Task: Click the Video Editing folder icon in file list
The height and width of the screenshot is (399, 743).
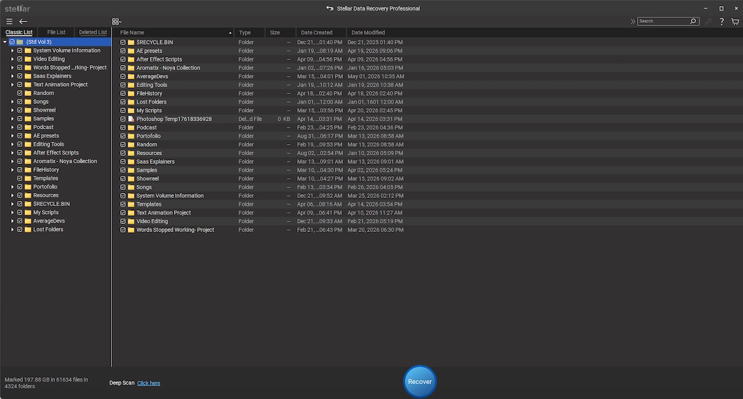Action: point(131,221)
